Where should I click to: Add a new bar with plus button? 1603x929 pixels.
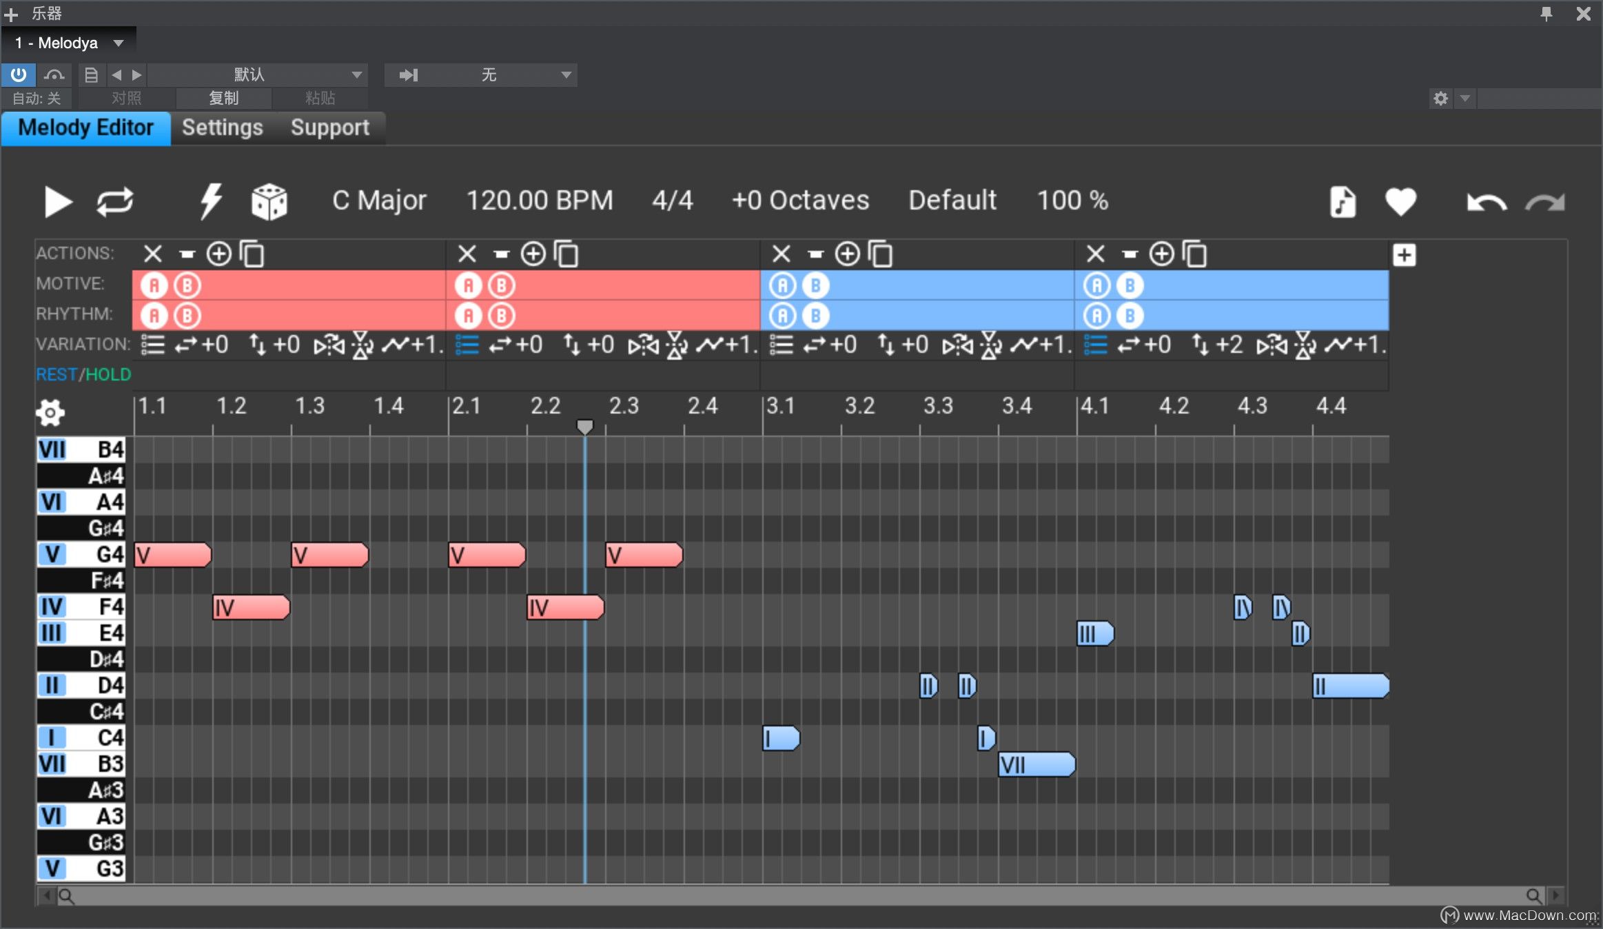click(1405, 255)
